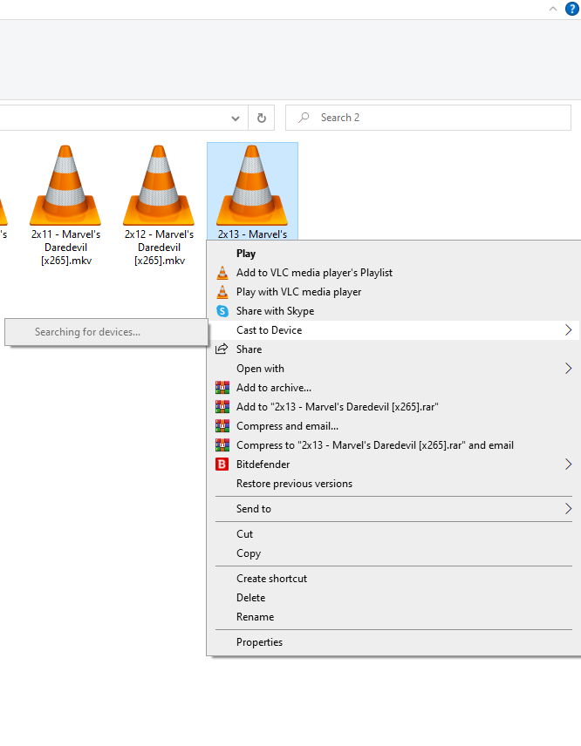Viewport: 581px width, 746px height.
Task: Open the Cast to Device entry
Action: coord(393,330)
